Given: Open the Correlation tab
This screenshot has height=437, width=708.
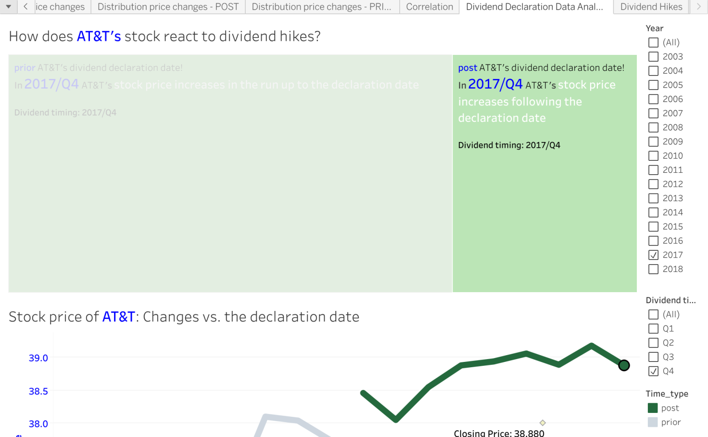Looking at the screenshot, I should point(430,7).
